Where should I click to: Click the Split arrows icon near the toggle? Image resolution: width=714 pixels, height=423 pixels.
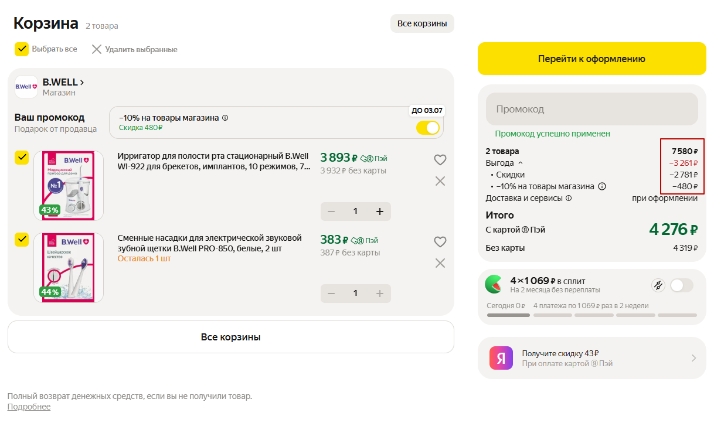tap(658, 285)
